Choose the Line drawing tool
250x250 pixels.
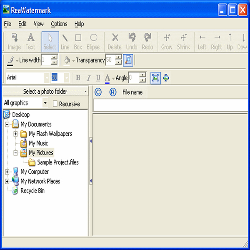coord(65,42)
